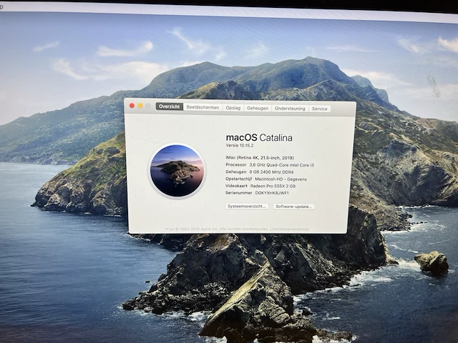Switch to the Overzicht tab
Viewport: 458px width, 343px height.
click(x=170, y=106)
